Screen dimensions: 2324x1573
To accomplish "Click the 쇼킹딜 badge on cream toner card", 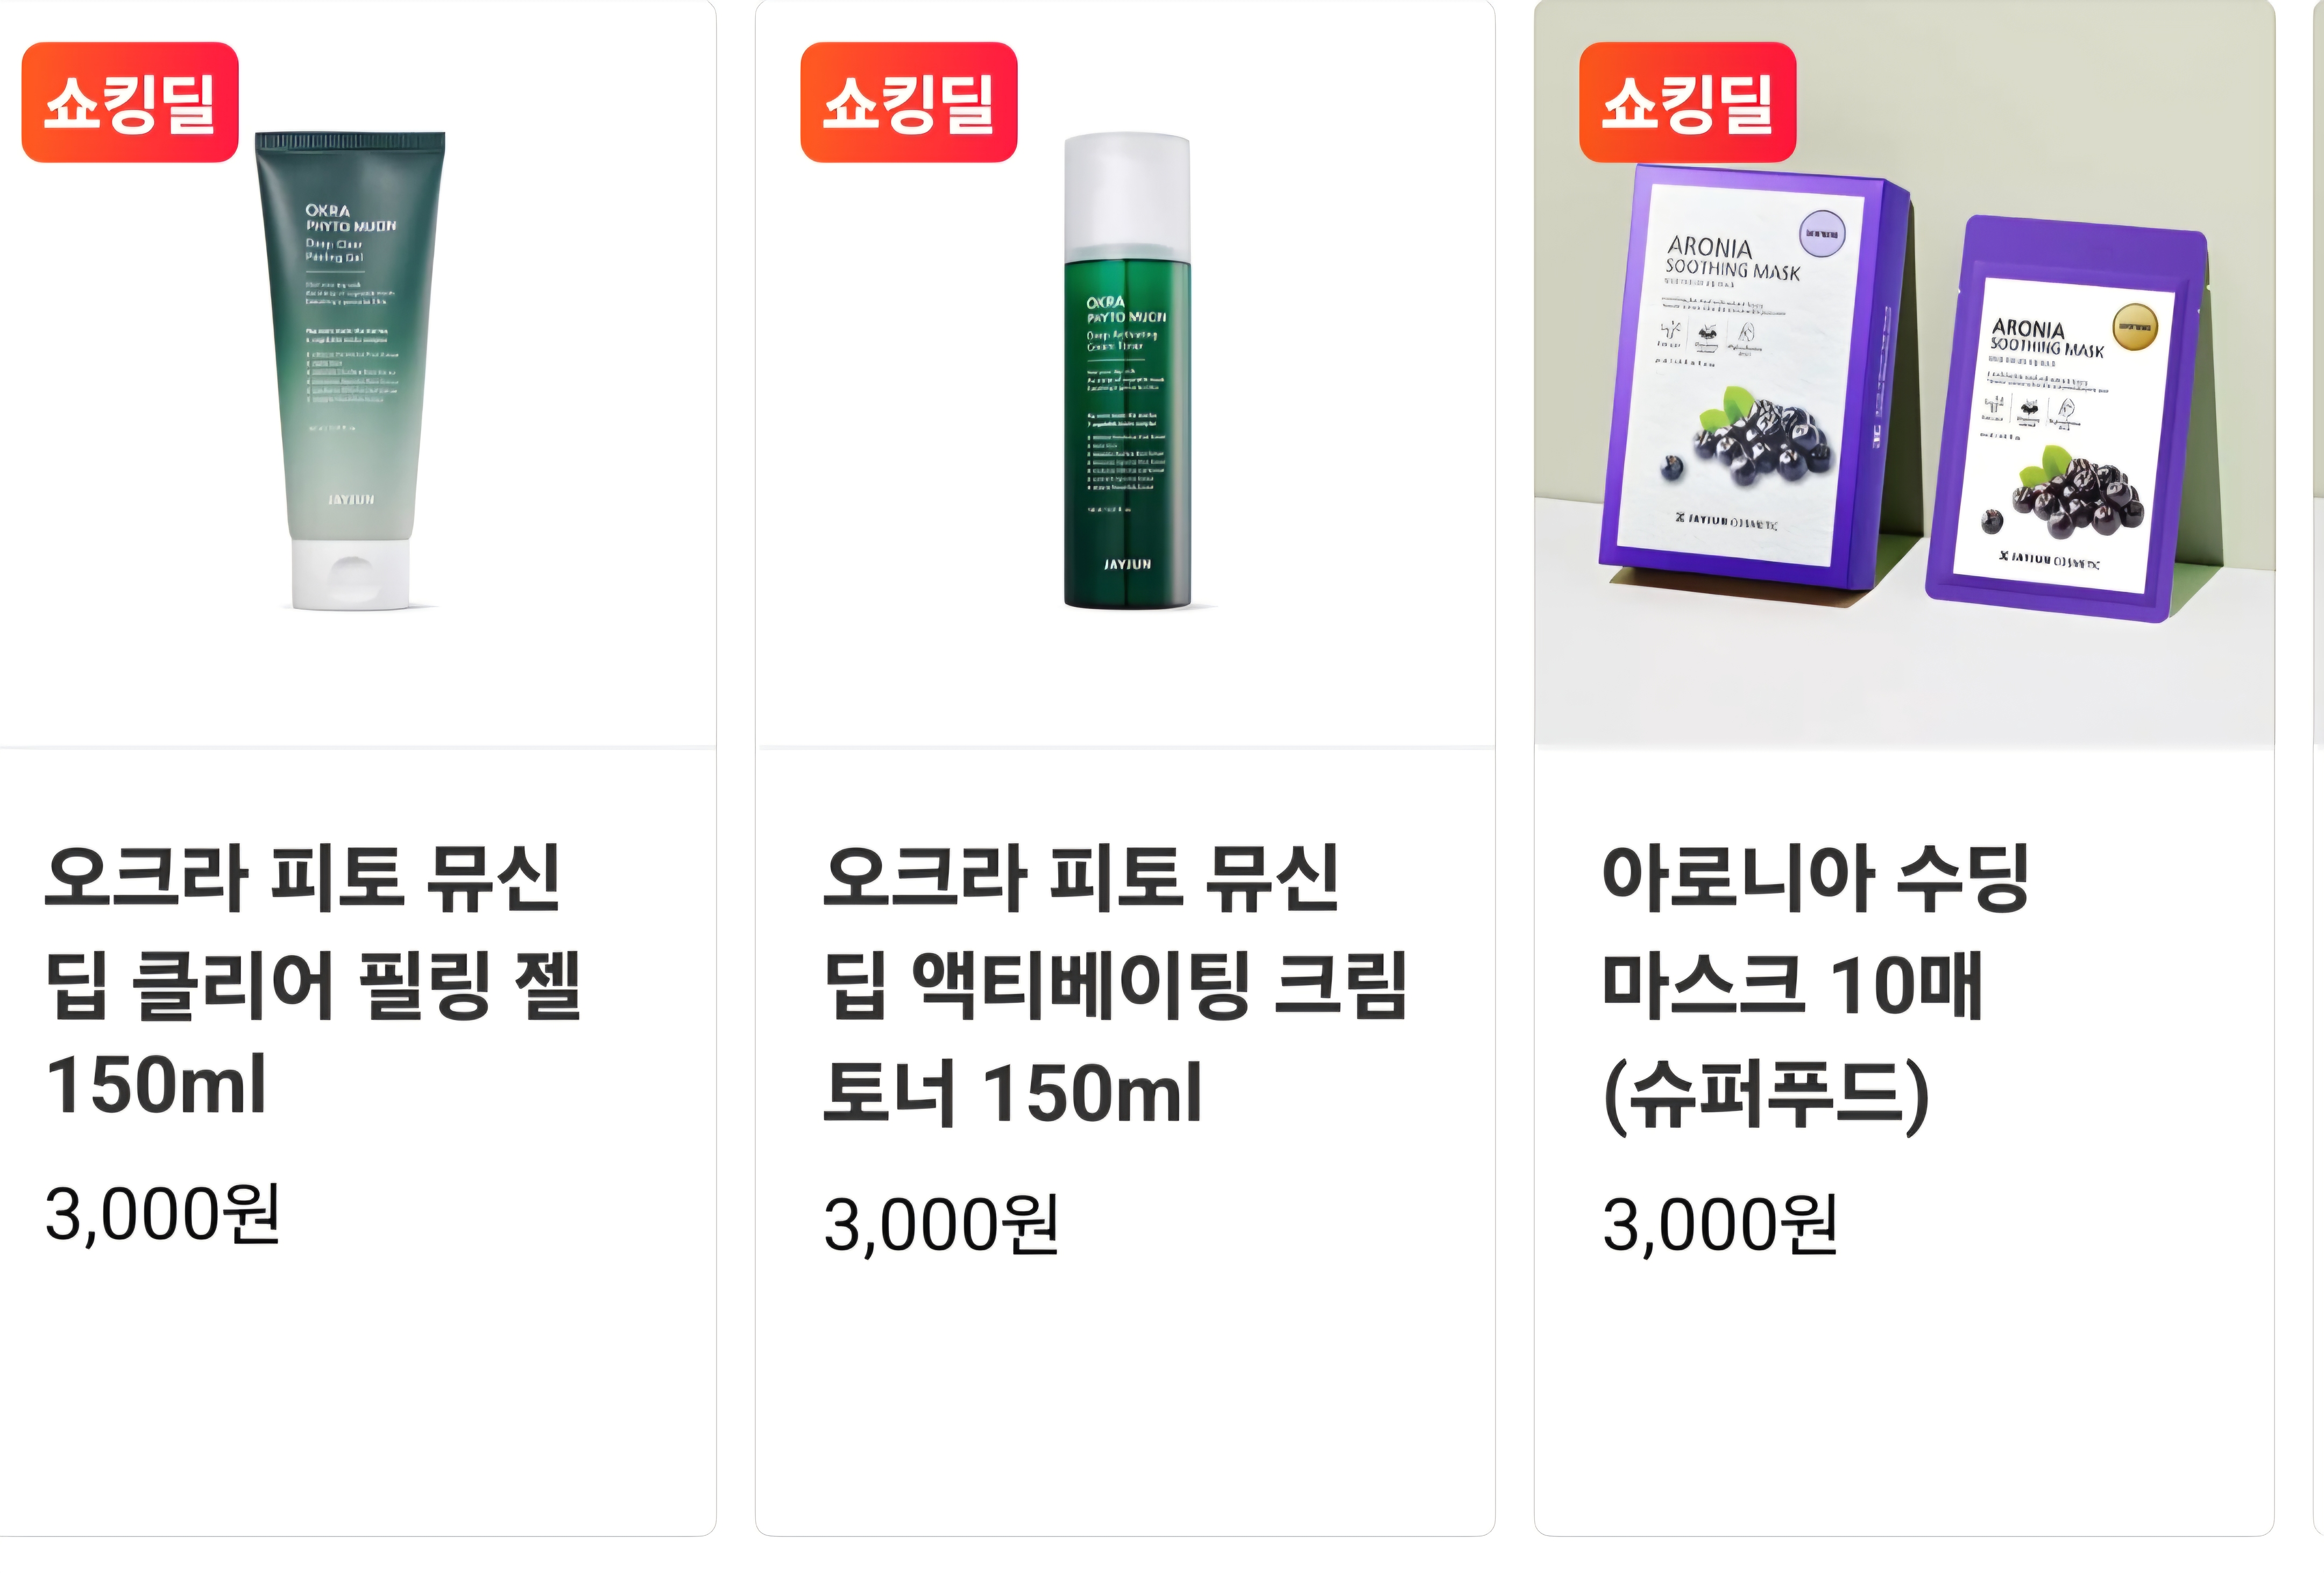I will pyautogui.click(x=909, y=102).
